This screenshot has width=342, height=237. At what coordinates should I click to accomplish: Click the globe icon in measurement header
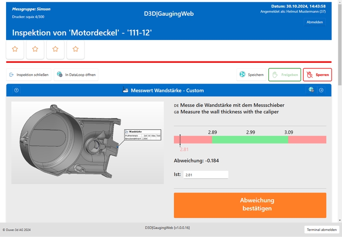311,90
